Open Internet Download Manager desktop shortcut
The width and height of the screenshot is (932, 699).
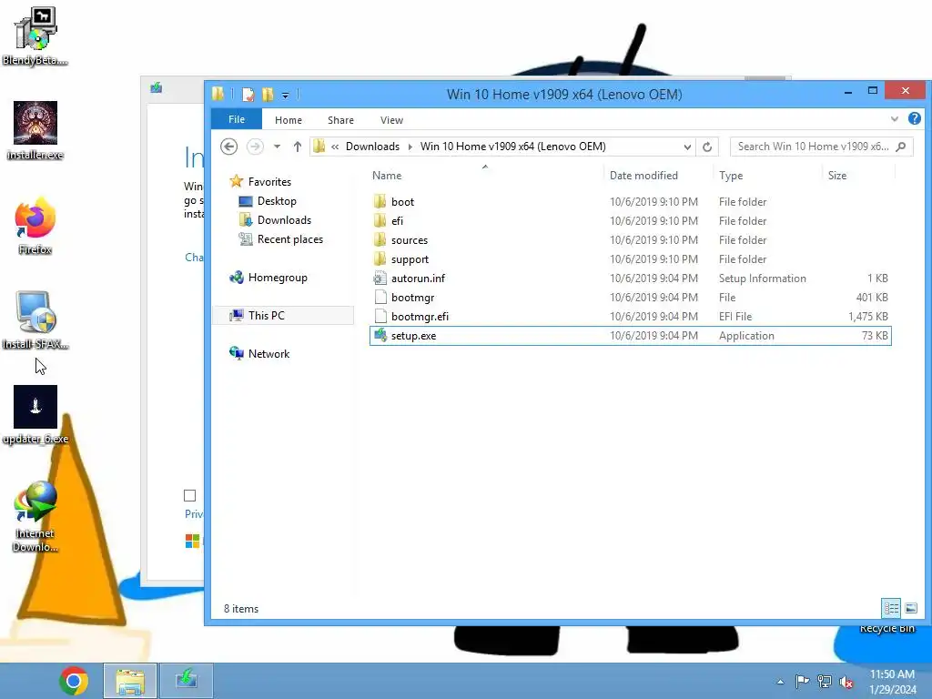(35, 516)
